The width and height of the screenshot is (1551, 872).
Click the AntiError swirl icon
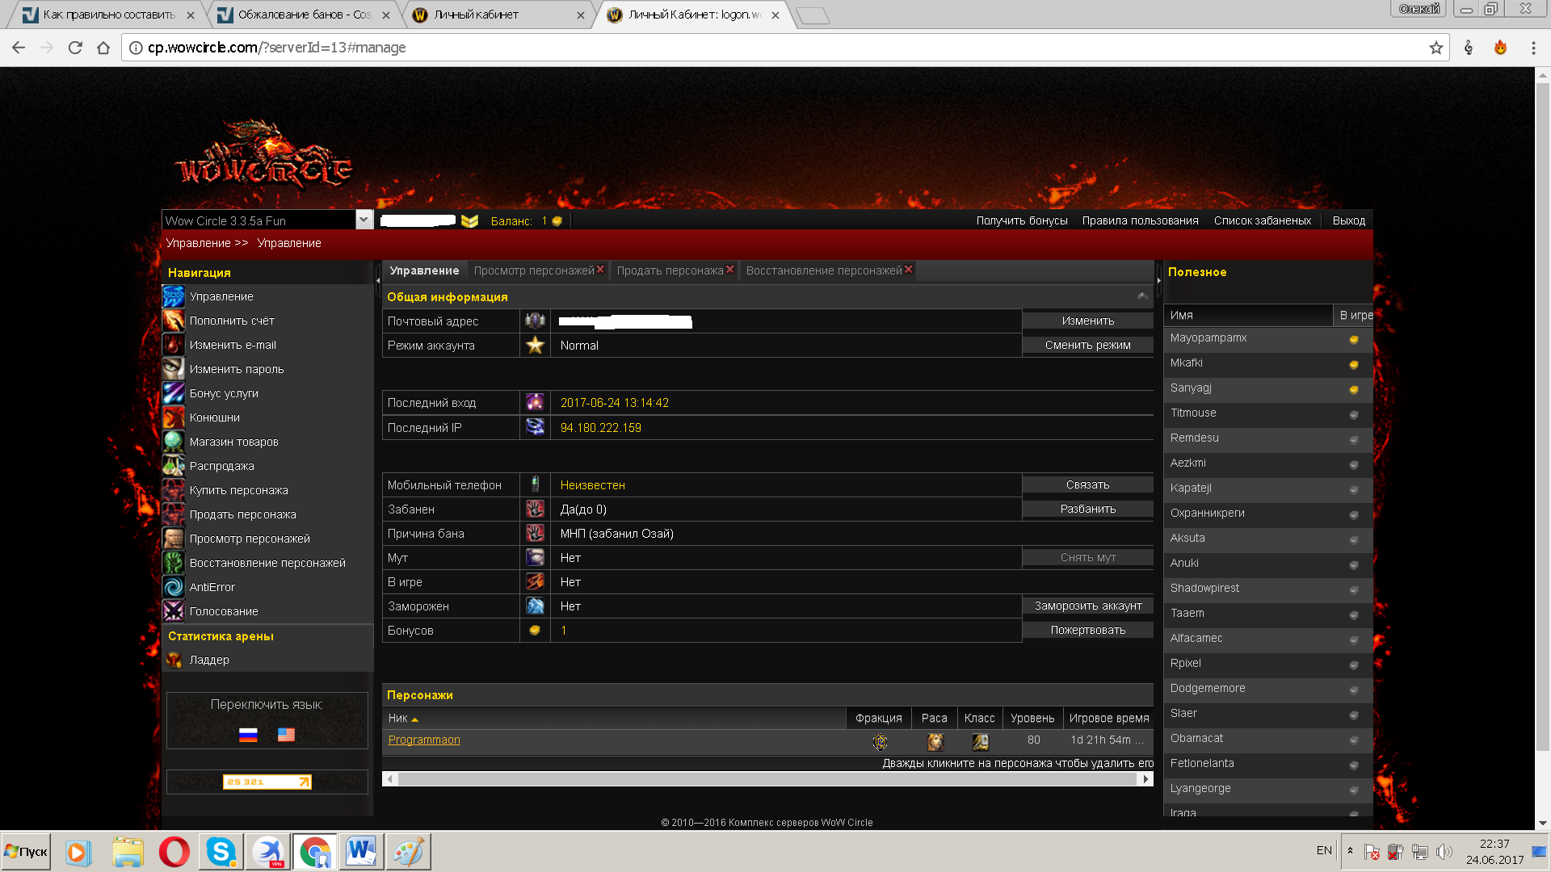pos(174,587)
